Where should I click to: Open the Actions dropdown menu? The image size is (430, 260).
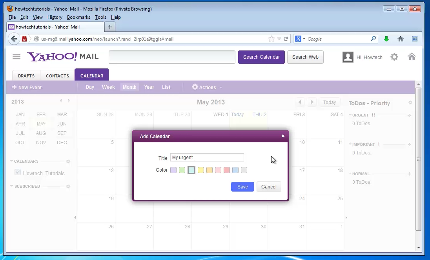[x=207, y=87]
